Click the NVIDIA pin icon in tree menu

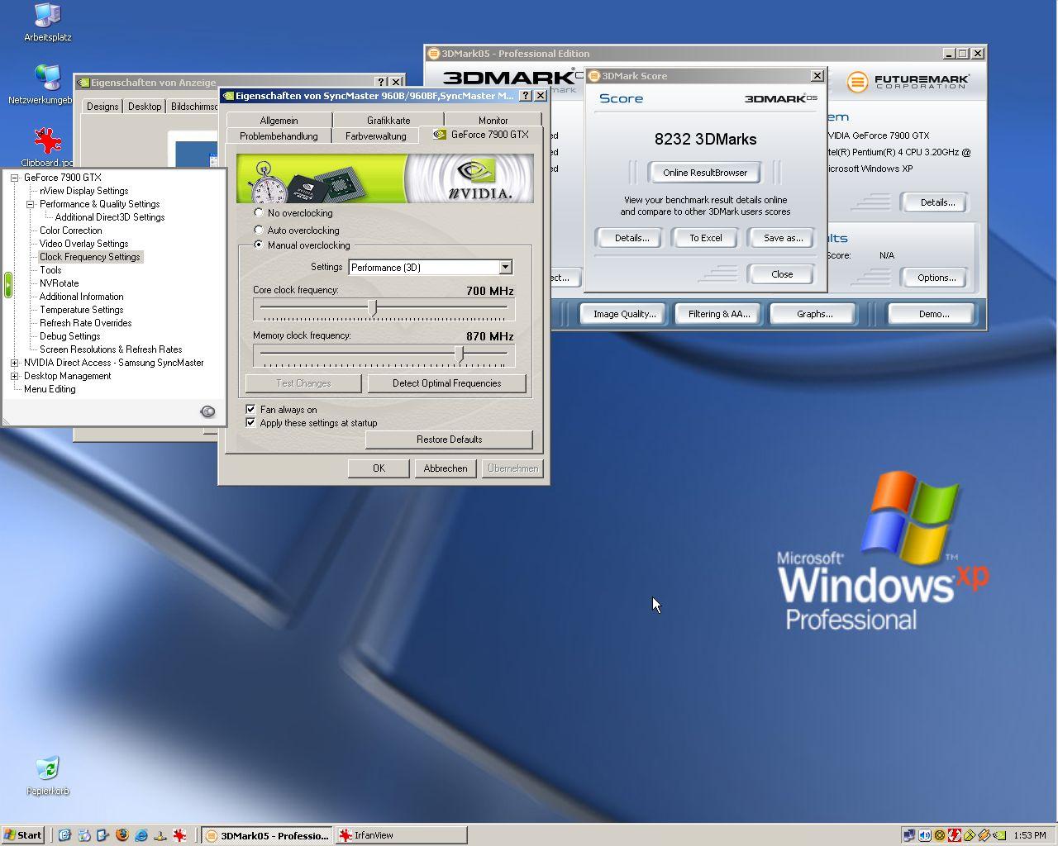[x=208, y=411]
